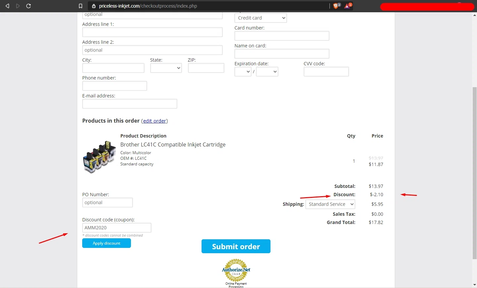Screen dimensions: 477x288
Task: Expand the State dropdown
Action: 166,68
